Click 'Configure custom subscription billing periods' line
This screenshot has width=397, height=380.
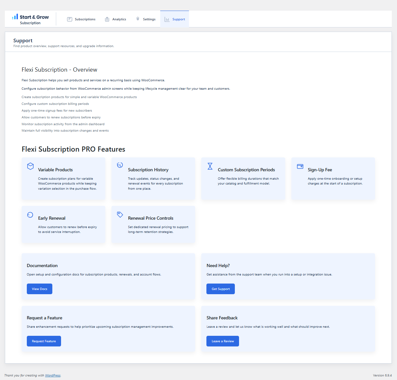55,104
